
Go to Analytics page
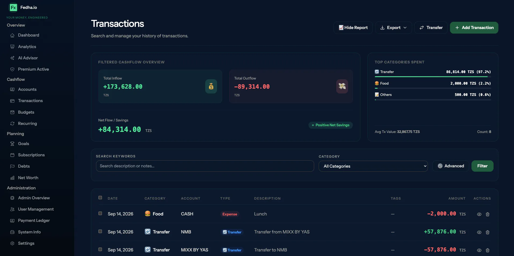point(27,47)
